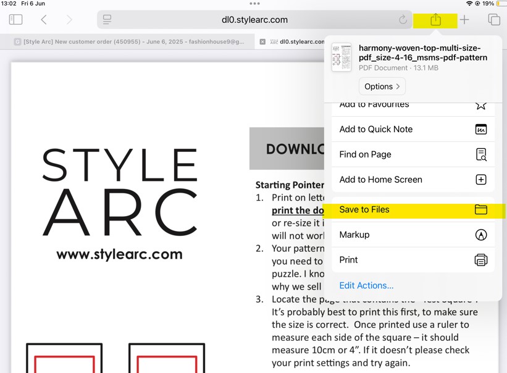Open the page settings icon in address bar
This screenshot has width=507, height=373.
107,20
